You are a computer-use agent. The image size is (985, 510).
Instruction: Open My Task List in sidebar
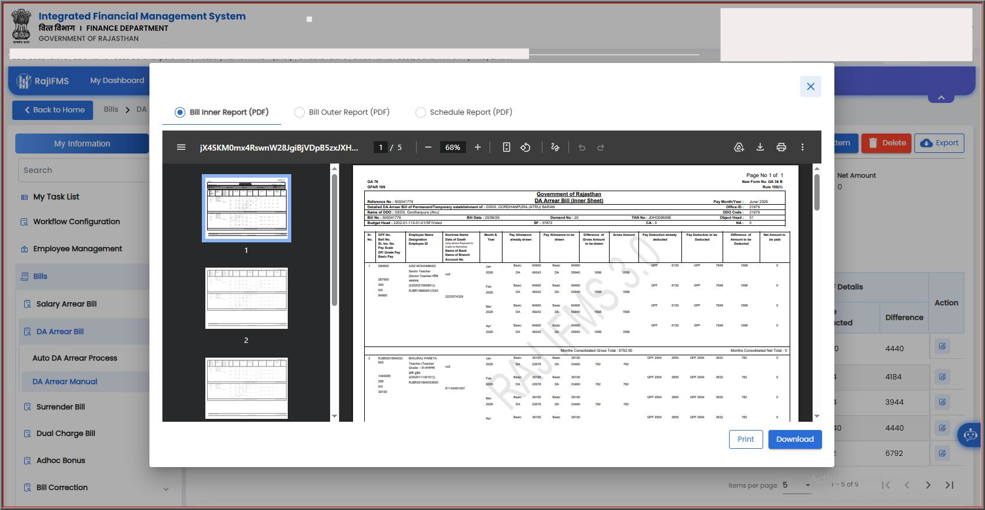56,197
